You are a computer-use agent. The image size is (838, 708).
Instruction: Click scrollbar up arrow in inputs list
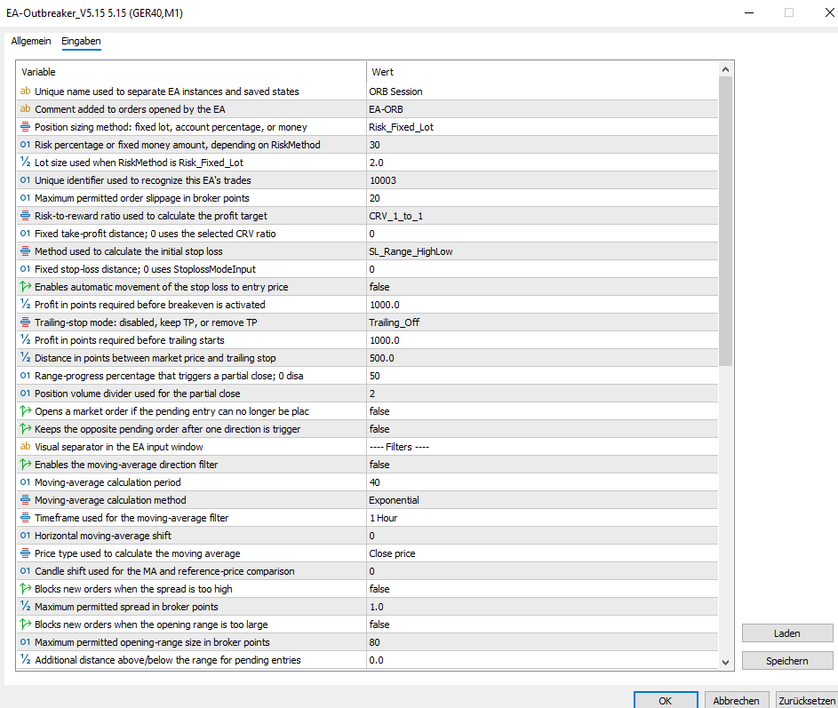click(725, 69)
